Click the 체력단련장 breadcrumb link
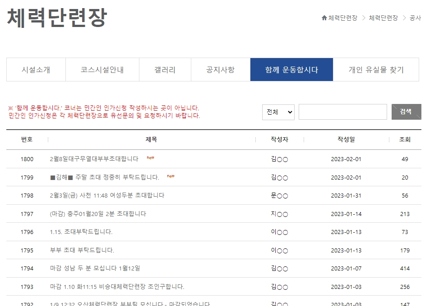Image resolution: width=439 pixels, height=306 pixels. click(x=383, y=18)
